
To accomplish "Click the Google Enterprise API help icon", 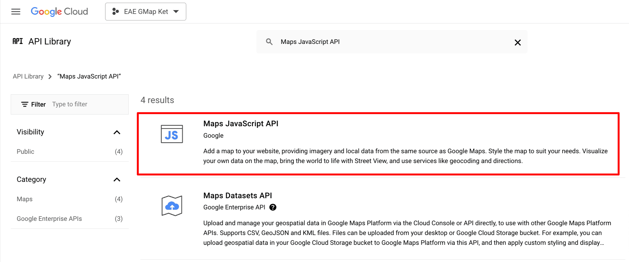I will [x=273, y=207].
